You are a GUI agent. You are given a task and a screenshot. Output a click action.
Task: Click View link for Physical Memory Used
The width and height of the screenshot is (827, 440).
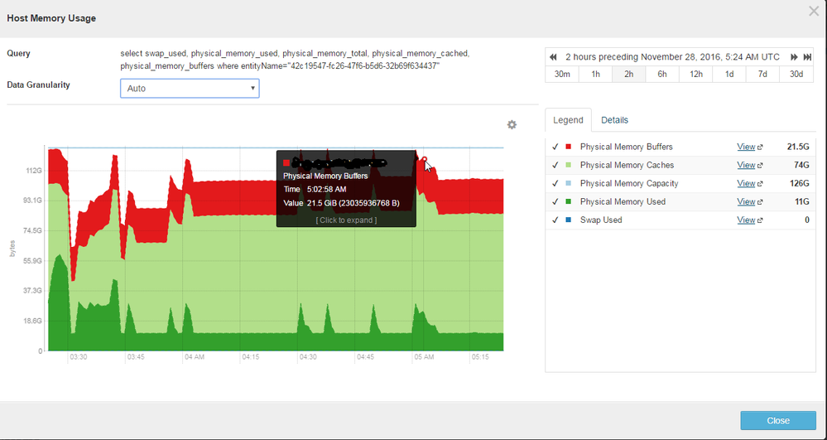point(746,202)
